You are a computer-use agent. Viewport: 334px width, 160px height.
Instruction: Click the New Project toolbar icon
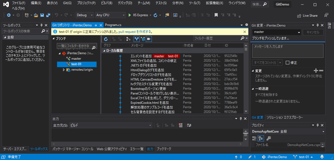[27, 15]
